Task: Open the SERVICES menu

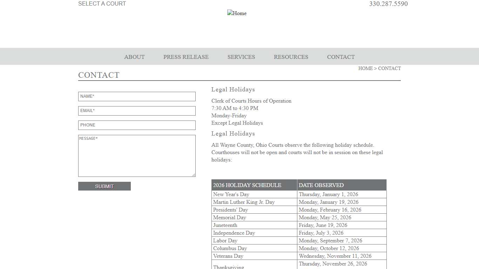Action: (241, 57)
